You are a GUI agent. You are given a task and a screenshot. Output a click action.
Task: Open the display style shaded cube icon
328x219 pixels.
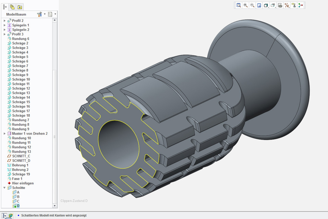266,5
